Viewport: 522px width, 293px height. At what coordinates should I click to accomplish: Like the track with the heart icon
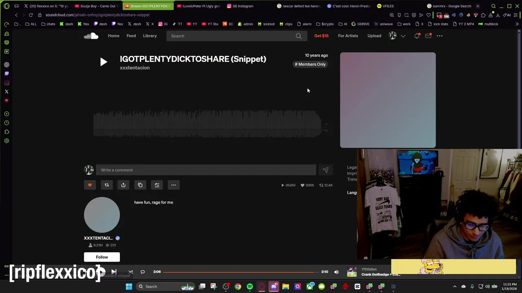(90, 185)
